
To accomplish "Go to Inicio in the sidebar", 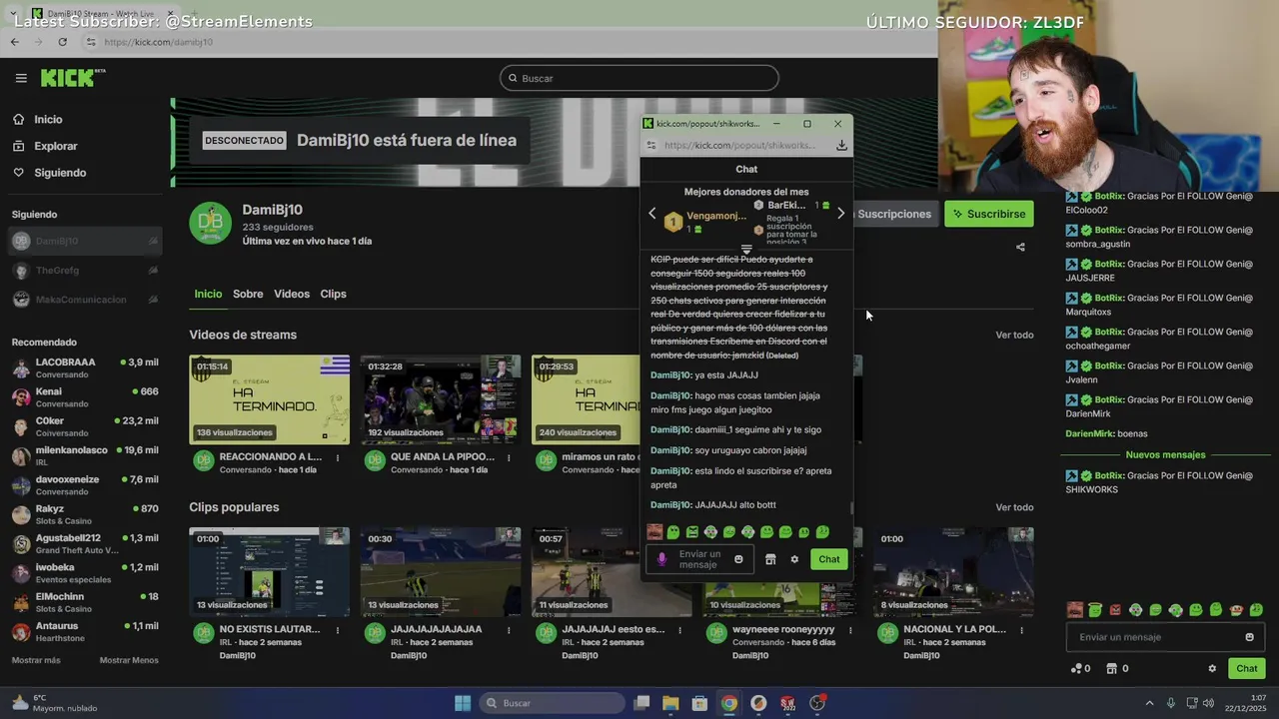I will [x=48, y=119].
